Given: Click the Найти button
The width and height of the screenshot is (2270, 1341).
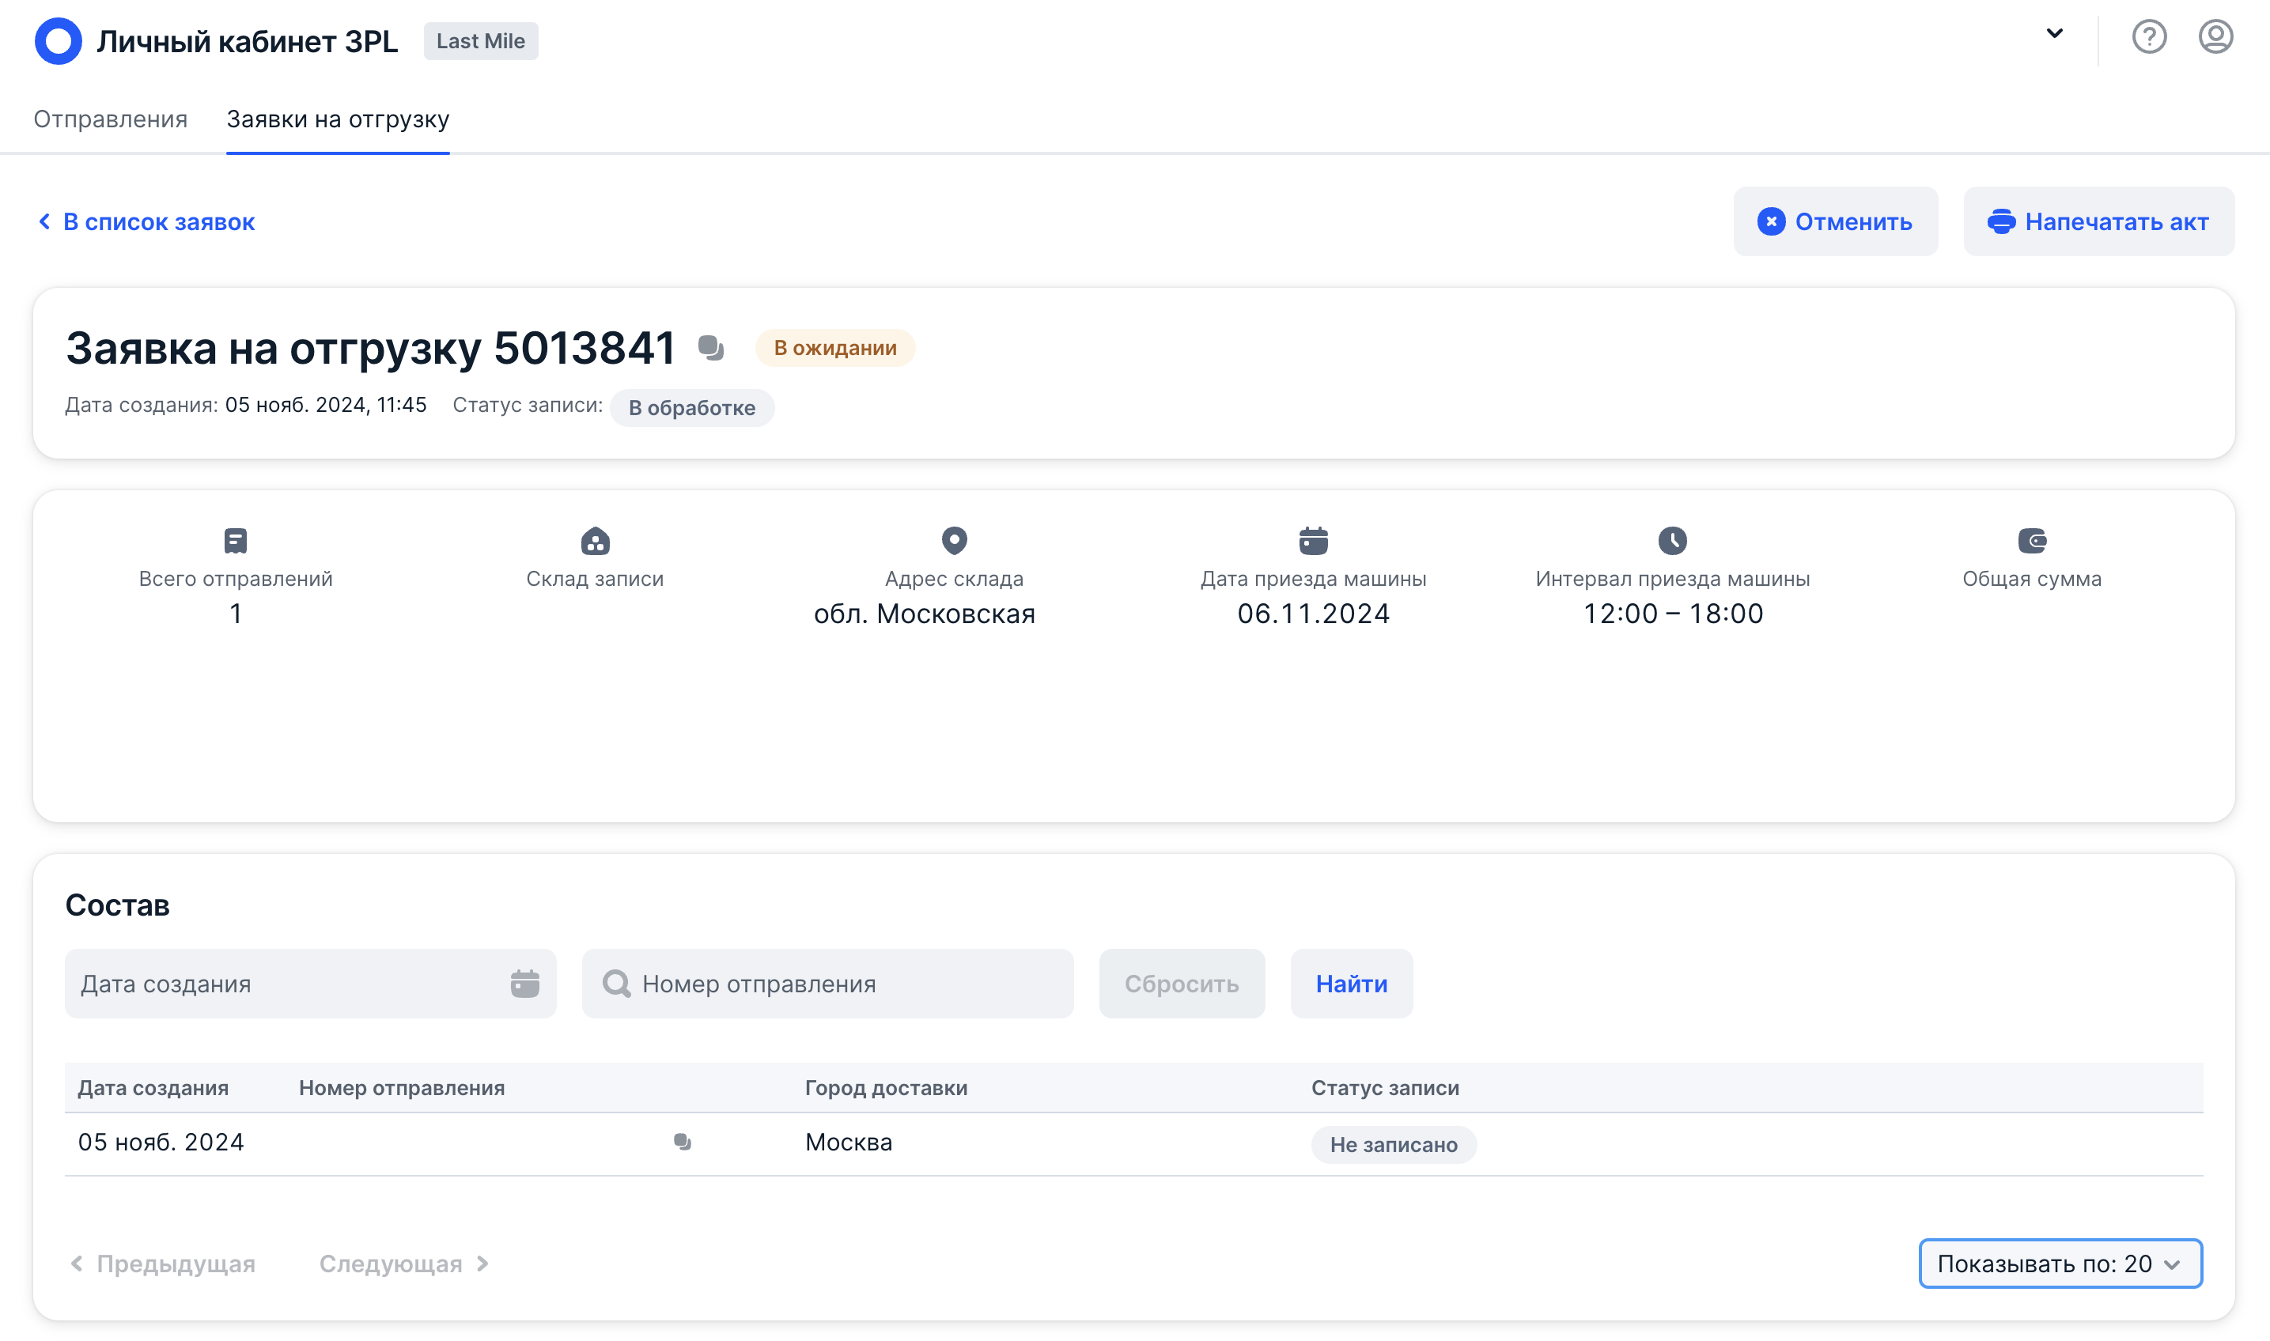Looking at the screenshot, I should (x=1351, y=983).
